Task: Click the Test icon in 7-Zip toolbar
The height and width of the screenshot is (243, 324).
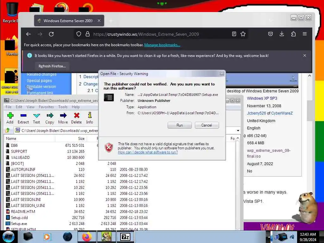Action: [36, 118]
